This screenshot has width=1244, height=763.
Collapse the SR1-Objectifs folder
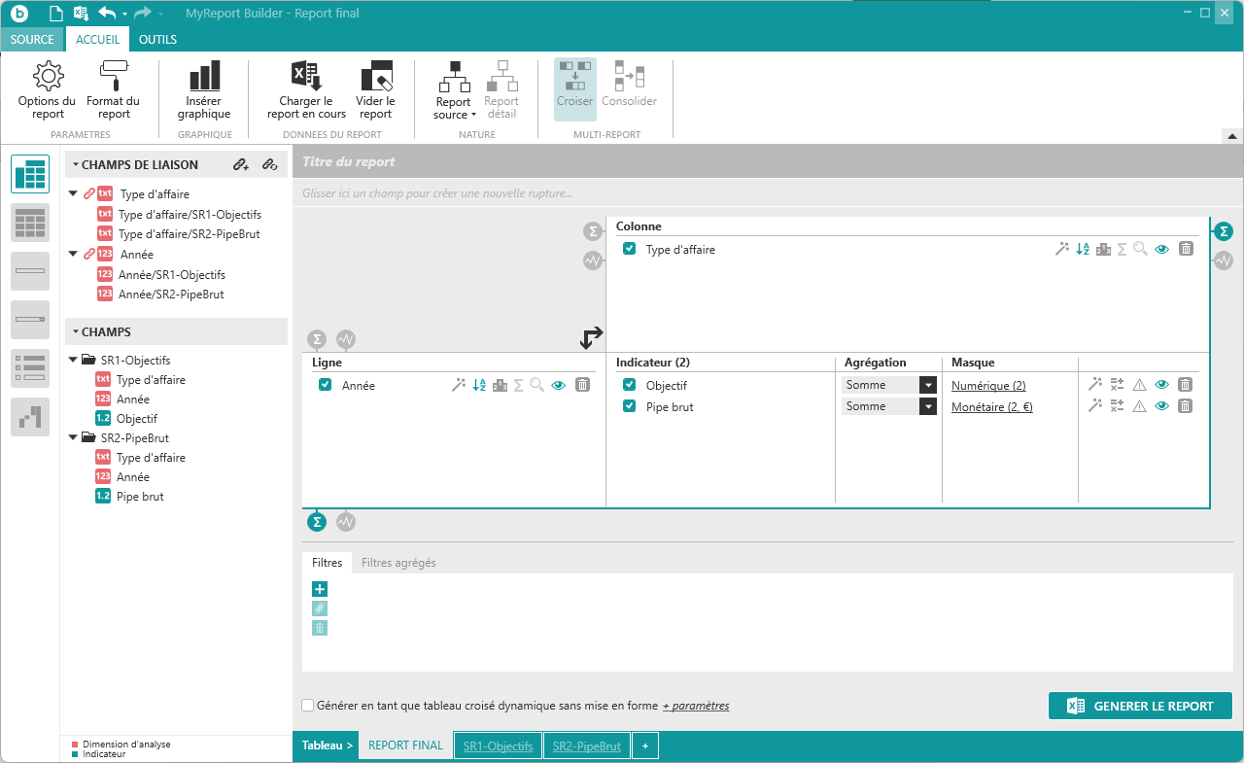pyautogui.click(x=74, y=361)
